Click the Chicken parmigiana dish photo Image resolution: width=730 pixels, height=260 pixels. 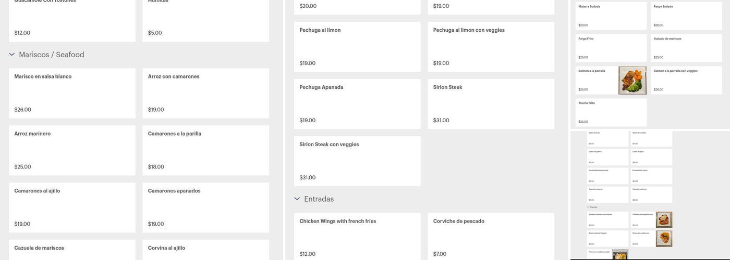pyautogui.click(x=664, y=219)
